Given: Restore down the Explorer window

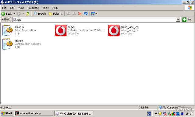Looking at the screenshot, I should tap(188, 2).
